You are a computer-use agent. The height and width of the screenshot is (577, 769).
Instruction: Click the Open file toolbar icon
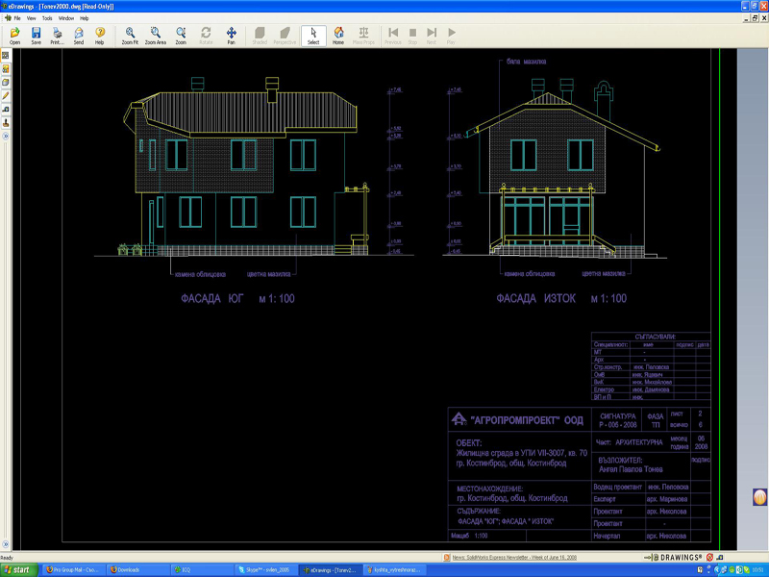click(14, 37)
